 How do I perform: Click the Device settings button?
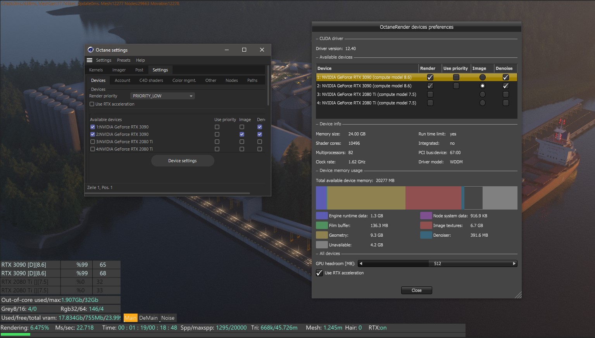[183, 161]
